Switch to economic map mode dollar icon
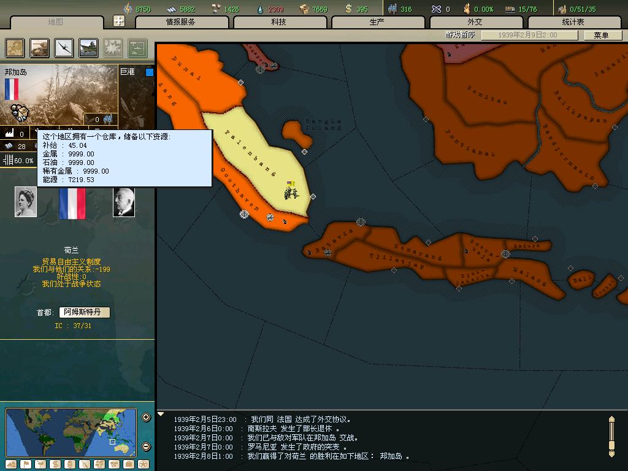This screenshot has width=628, height=471. pos(55,464)
